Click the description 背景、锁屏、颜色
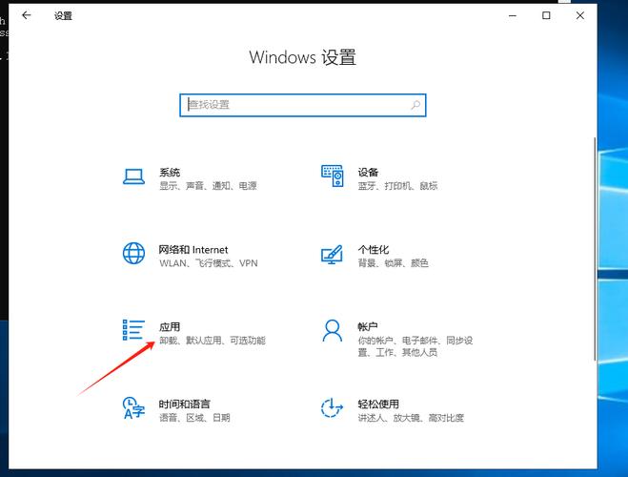The height and width of the screenshot is (477, 628). coord(394,263)
